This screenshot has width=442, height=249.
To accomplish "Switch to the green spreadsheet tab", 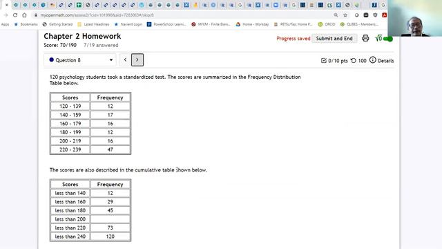I will 79,5.
